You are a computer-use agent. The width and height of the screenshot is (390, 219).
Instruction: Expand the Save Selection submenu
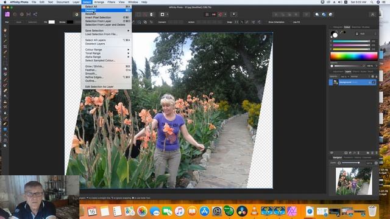click(x=107, y=30)
